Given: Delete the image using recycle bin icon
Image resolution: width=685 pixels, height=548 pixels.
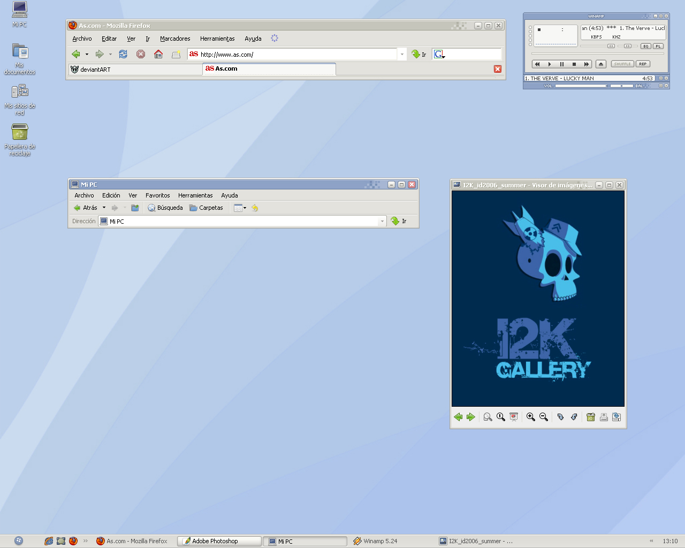Looking at the screenshot, I should (x=591, y=417).
